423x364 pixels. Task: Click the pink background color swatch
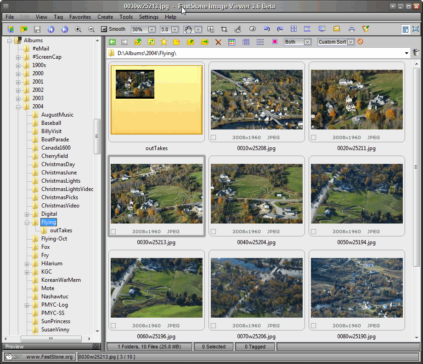pos(275,42)
